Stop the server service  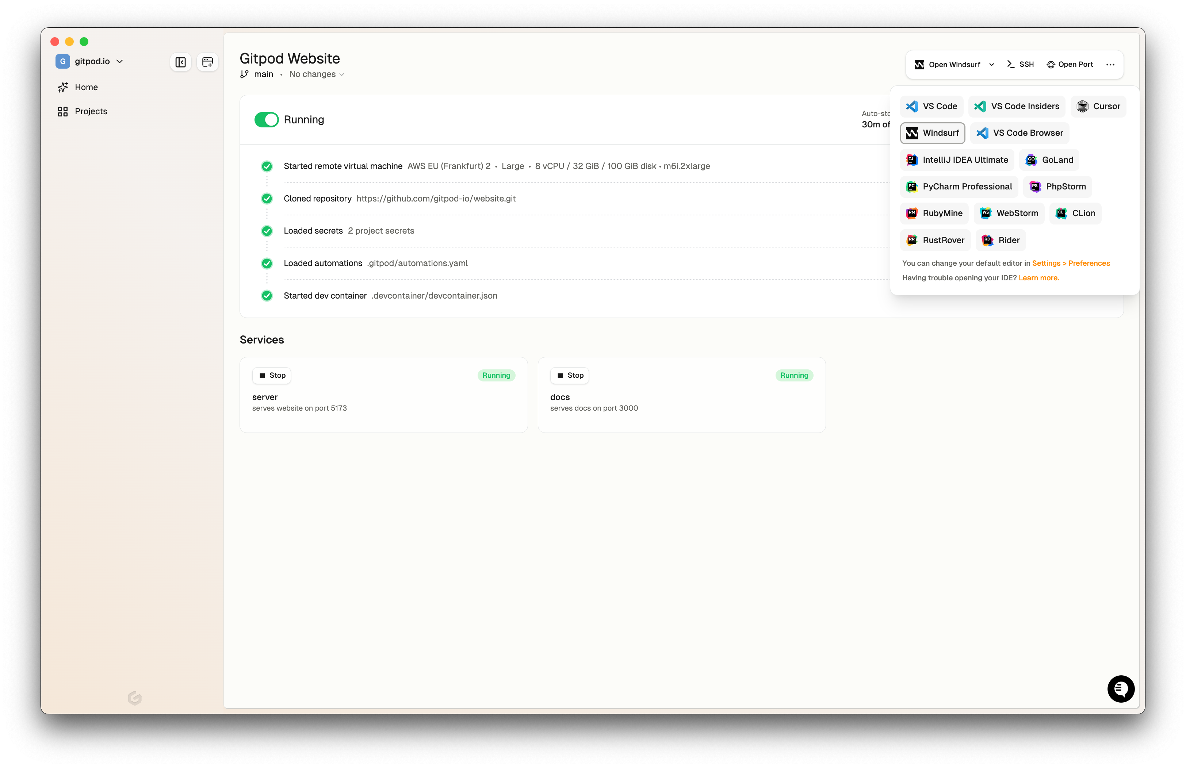coord(272,376)
